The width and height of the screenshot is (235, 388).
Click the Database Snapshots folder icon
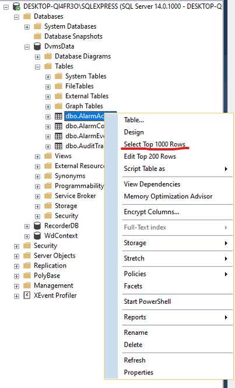point(37,36)
